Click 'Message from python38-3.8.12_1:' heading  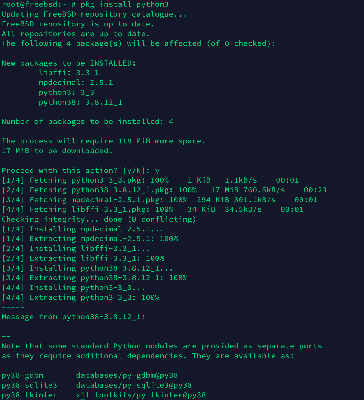[73, 317]
